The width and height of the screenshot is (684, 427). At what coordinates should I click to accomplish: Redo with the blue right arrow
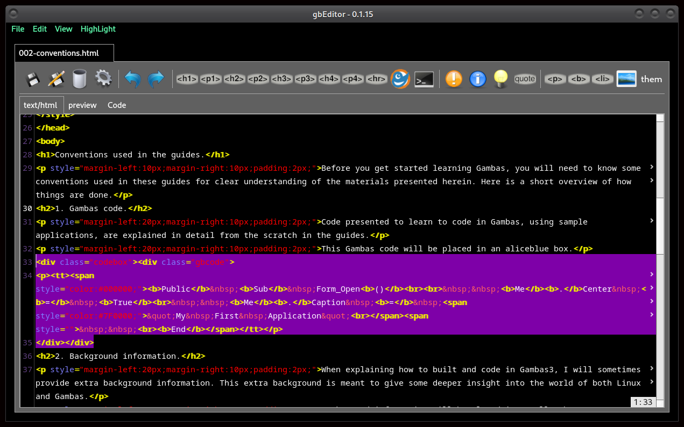point(156,79)
